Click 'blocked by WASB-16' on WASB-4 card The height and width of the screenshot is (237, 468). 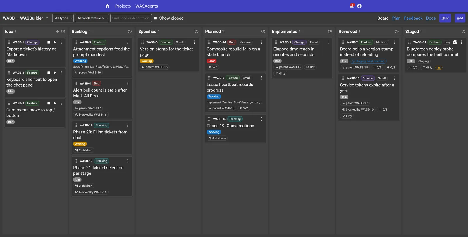91,115
